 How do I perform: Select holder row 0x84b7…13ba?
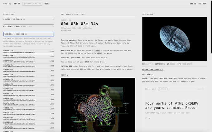tap(29, 128)
